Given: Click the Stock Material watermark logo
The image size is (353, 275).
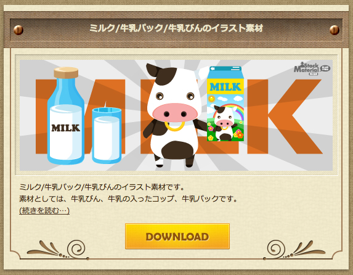Looking at the screenshot, I should pyautogui.click(x=312, y=69).
